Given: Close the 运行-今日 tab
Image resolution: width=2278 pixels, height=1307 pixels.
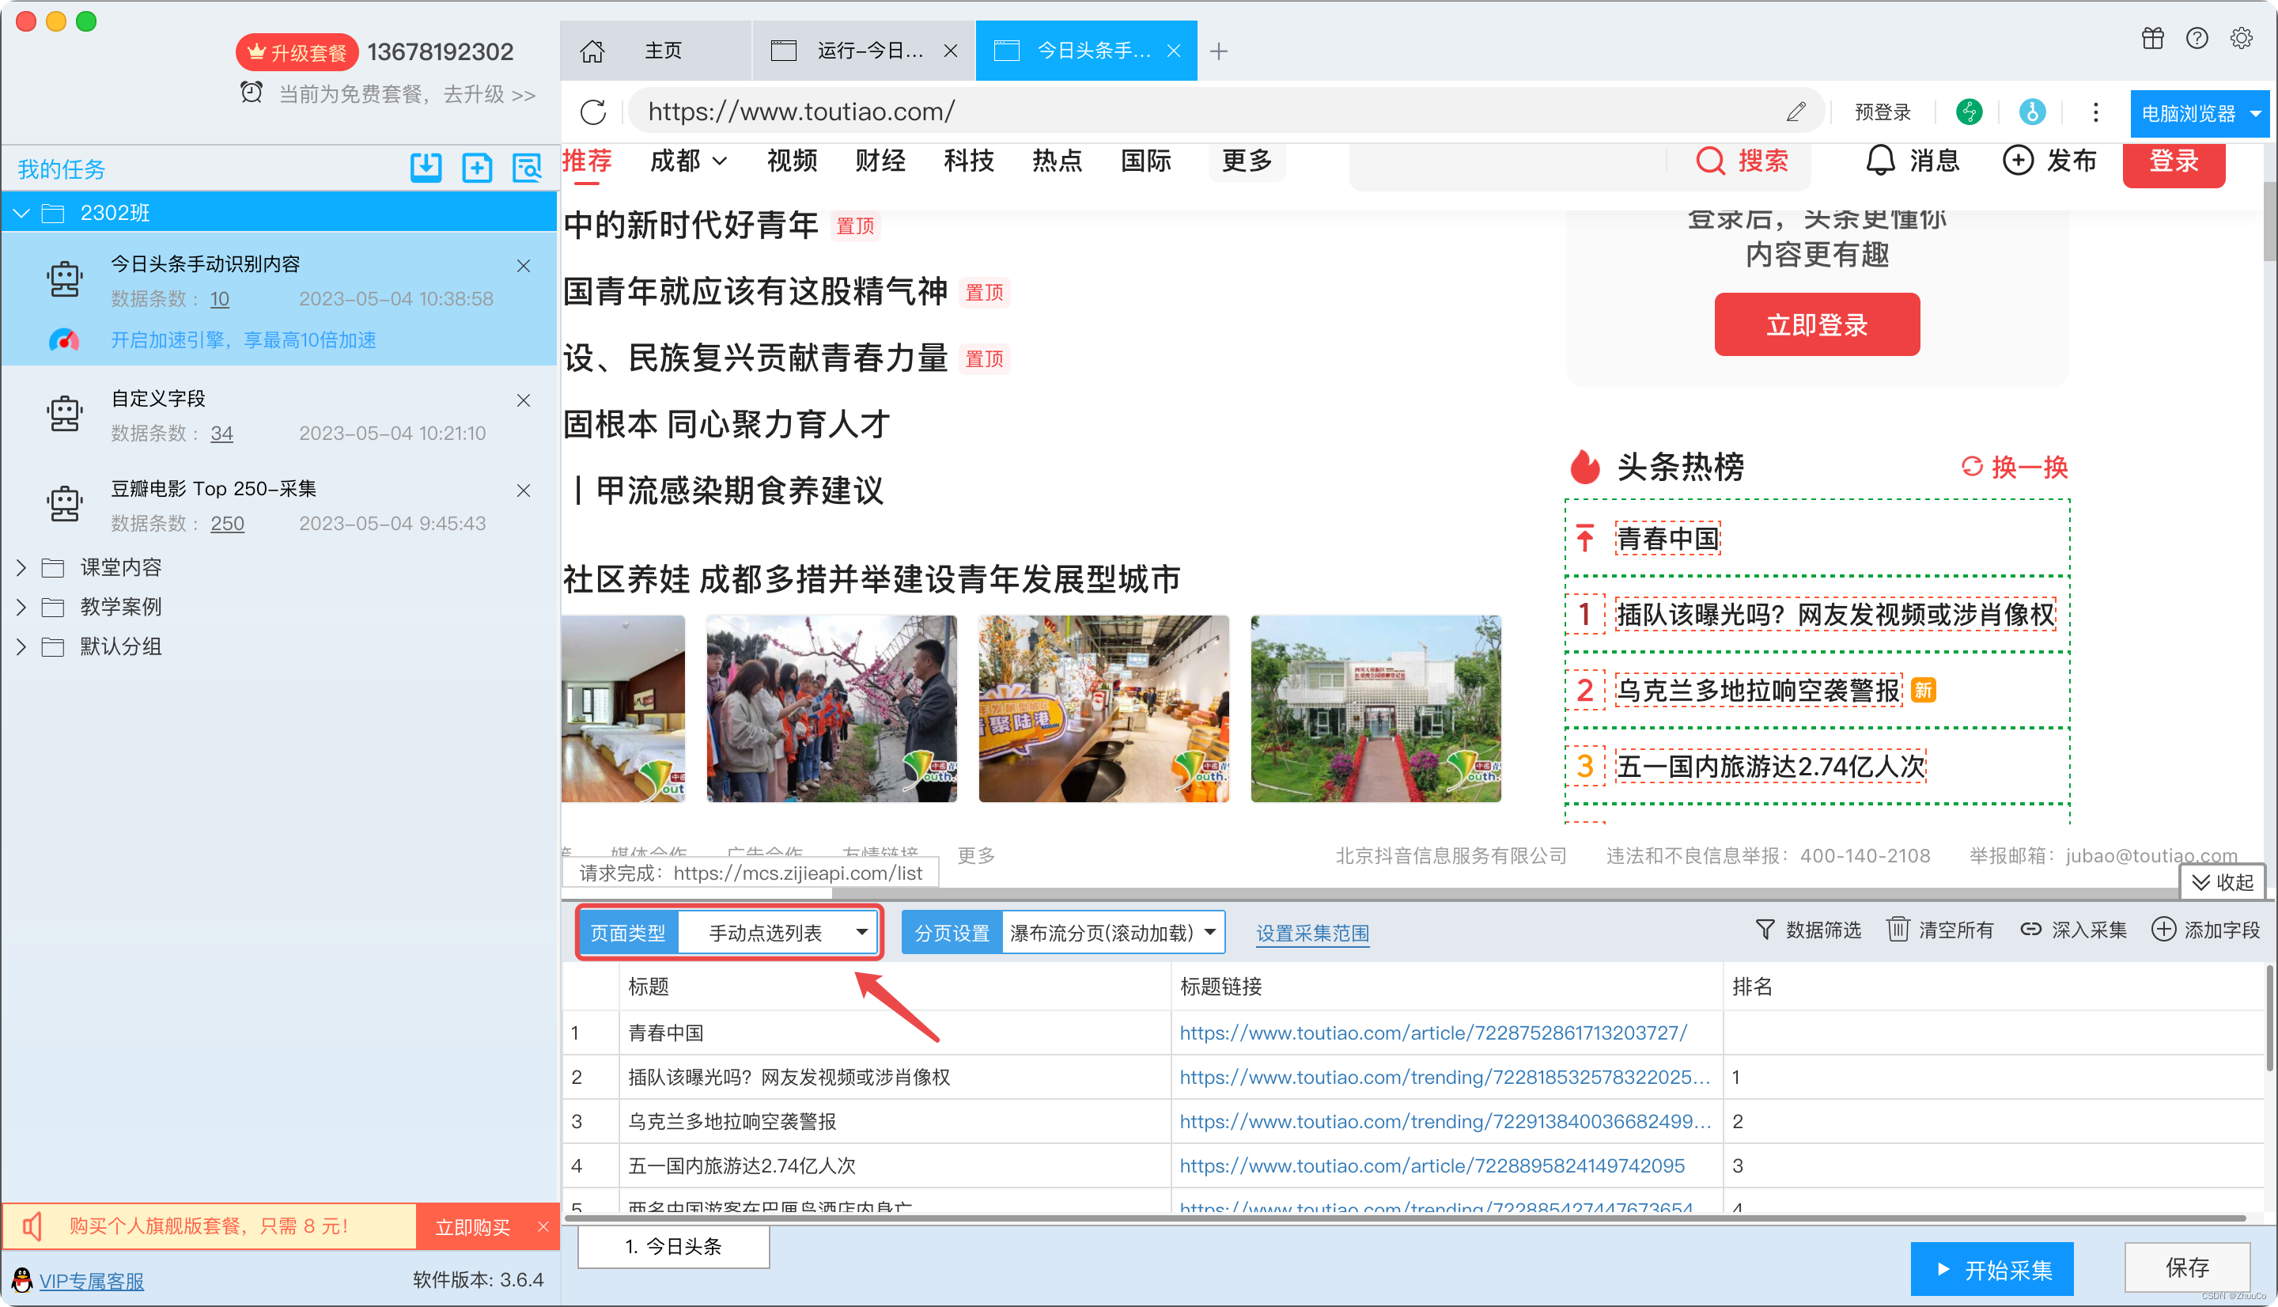Looking at the screenshot, I should click(x=950, y=51).
